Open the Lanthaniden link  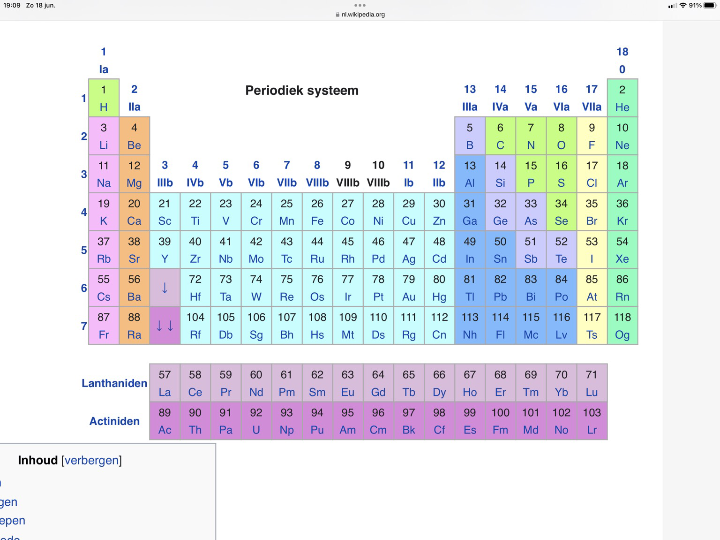click(x=114, y=383)
